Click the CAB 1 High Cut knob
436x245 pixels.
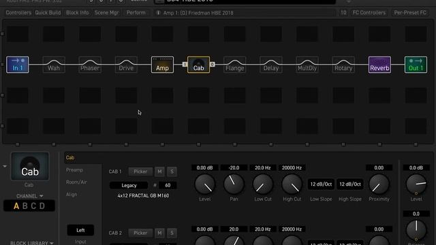[x=292, y=184]
